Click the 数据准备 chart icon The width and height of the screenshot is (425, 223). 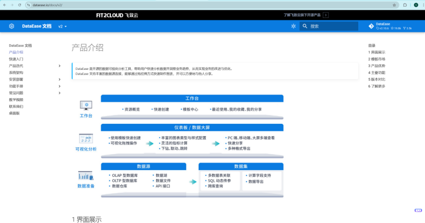pos(86,176)
